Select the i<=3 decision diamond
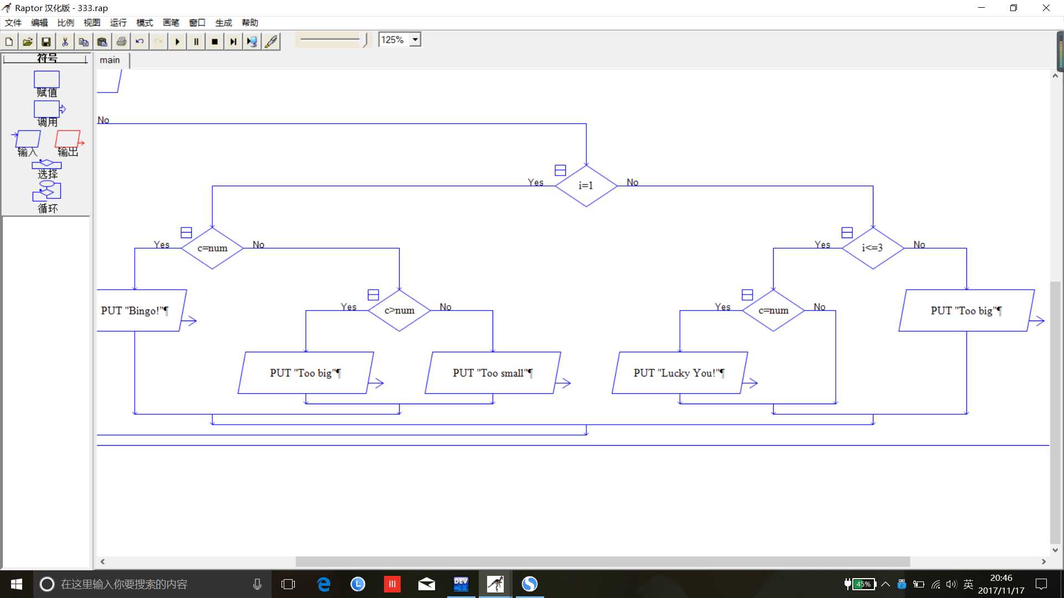Viewport: 1064px width, 598px height. 873,248
